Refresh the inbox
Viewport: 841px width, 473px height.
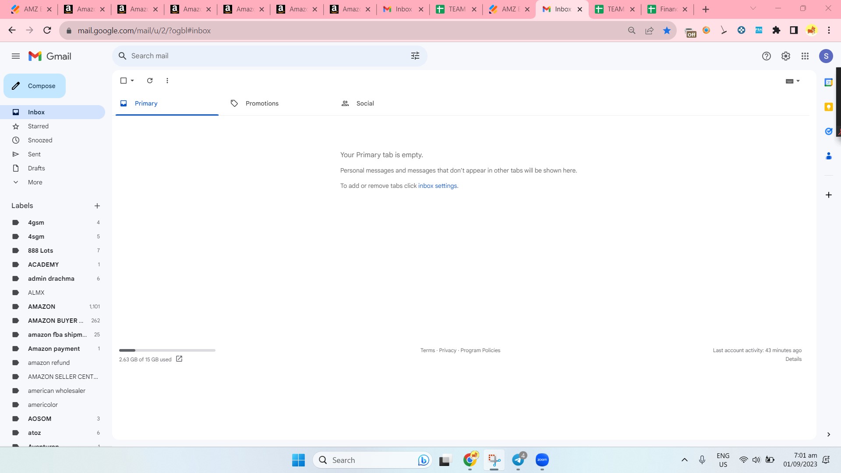point(150,81)
